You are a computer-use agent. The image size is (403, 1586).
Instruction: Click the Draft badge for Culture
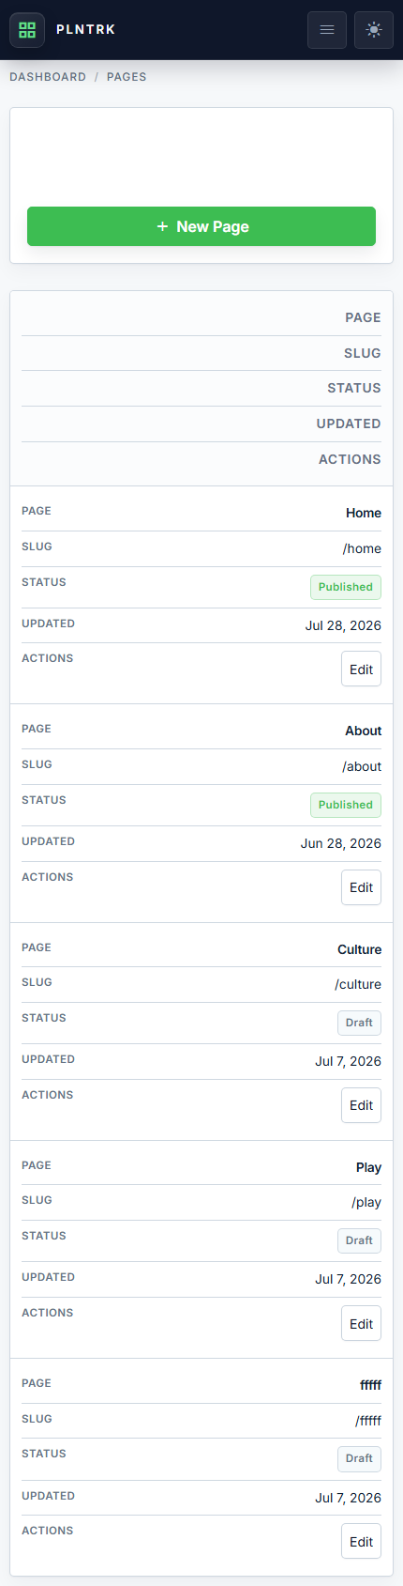tap(359, 1023)
